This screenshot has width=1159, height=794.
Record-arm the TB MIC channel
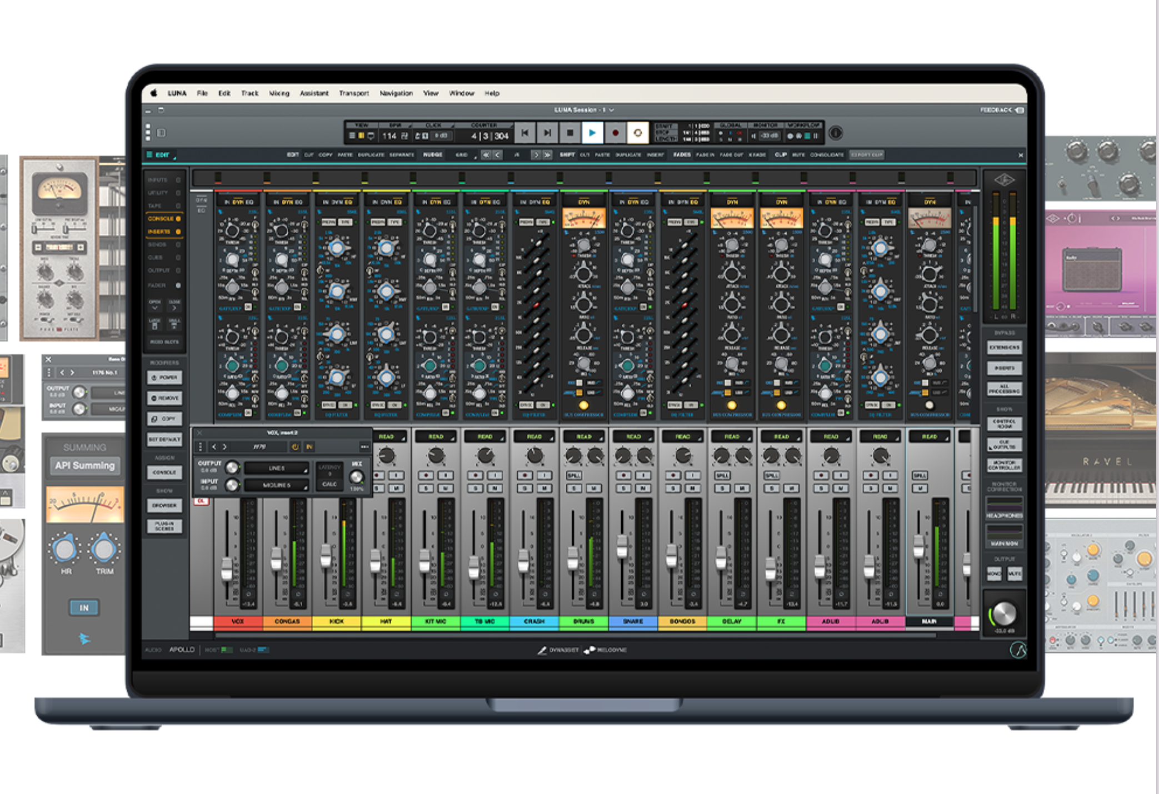point(476,476)
